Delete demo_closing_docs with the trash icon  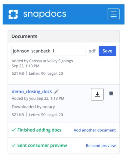111,93
